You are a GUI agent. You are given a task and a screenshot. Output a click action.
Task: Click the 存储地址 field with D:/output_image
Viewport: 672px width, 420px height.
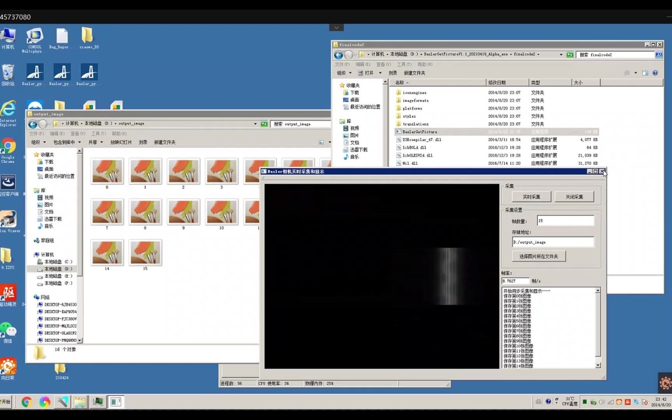click(553, 242)
